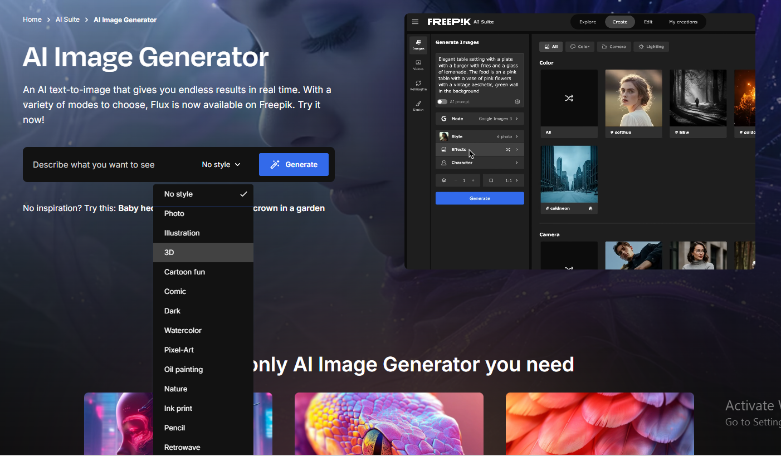
Task: Click Generate button in the preview panel
Action: click(480, 198)
